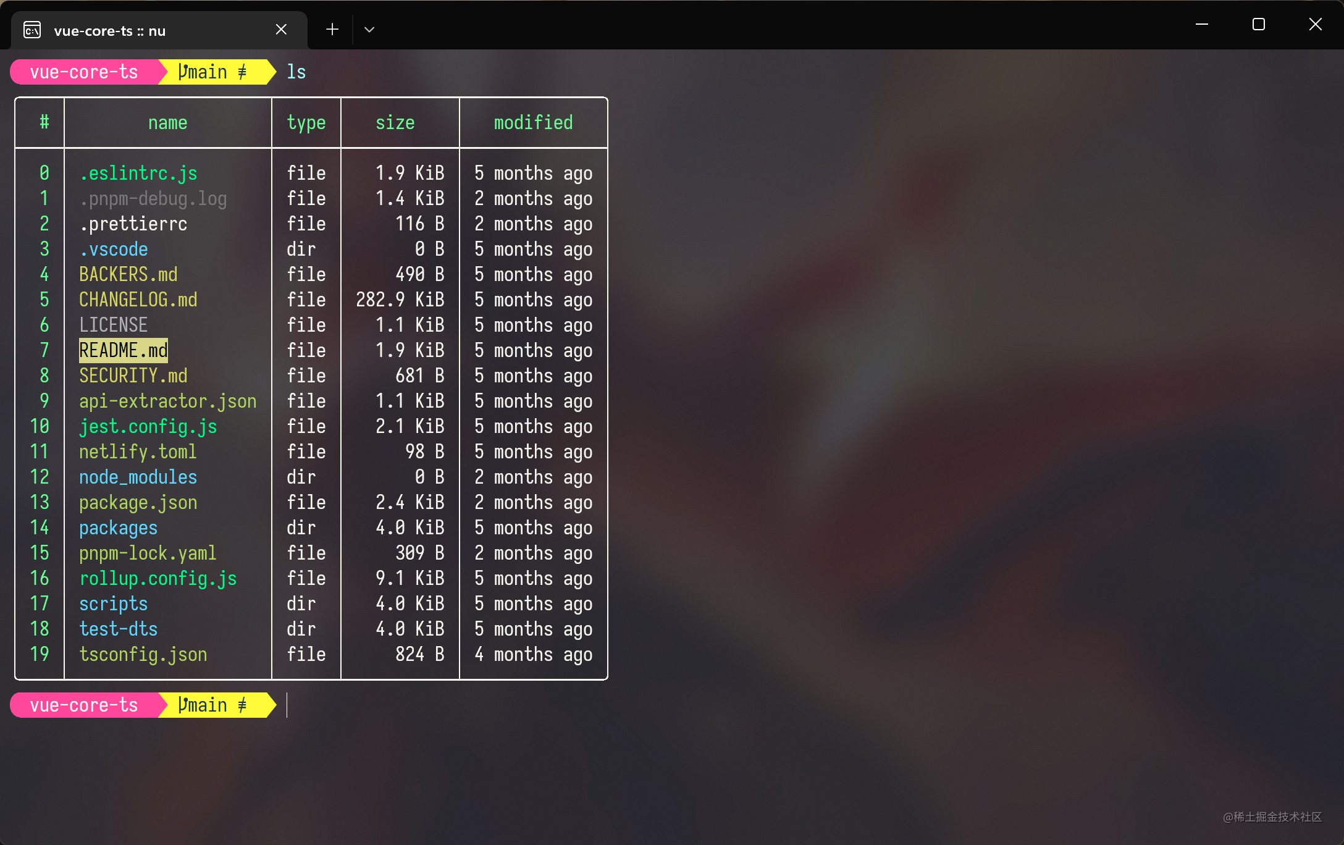
Task: Click the 116 B size value
Action: 420,224
